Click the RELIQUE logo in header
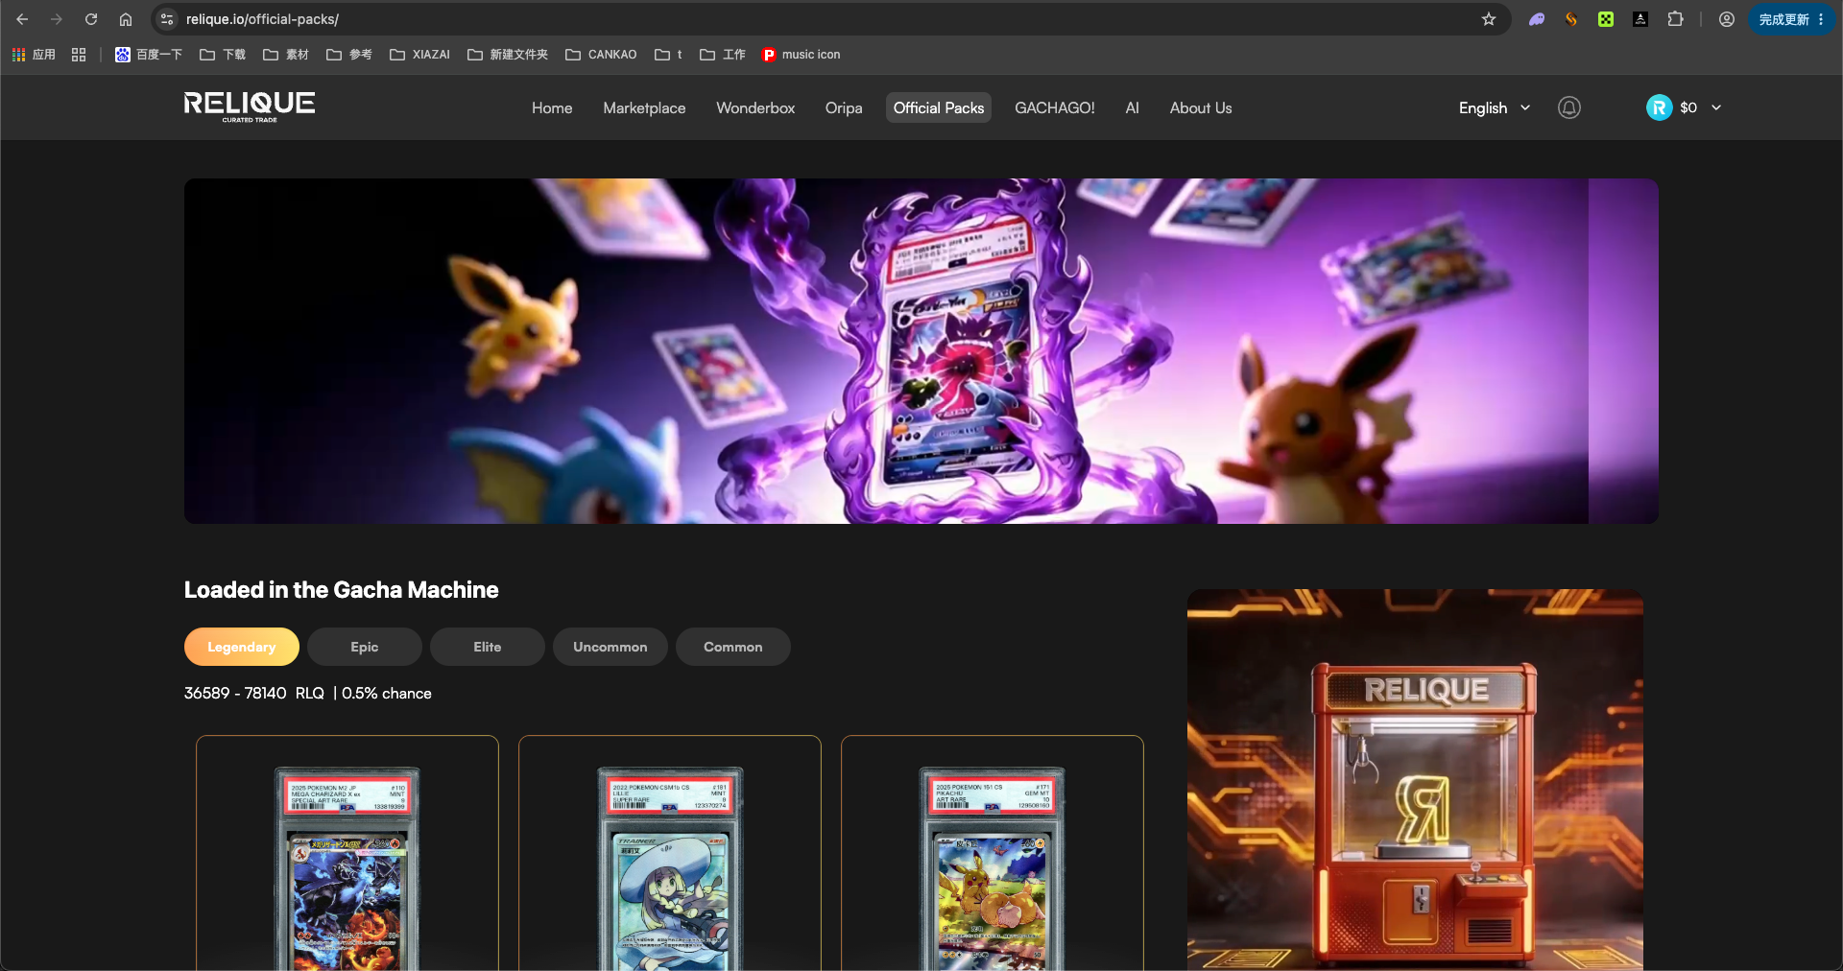Viewport: 1843px width, 971px height. [x=250, y=107]
